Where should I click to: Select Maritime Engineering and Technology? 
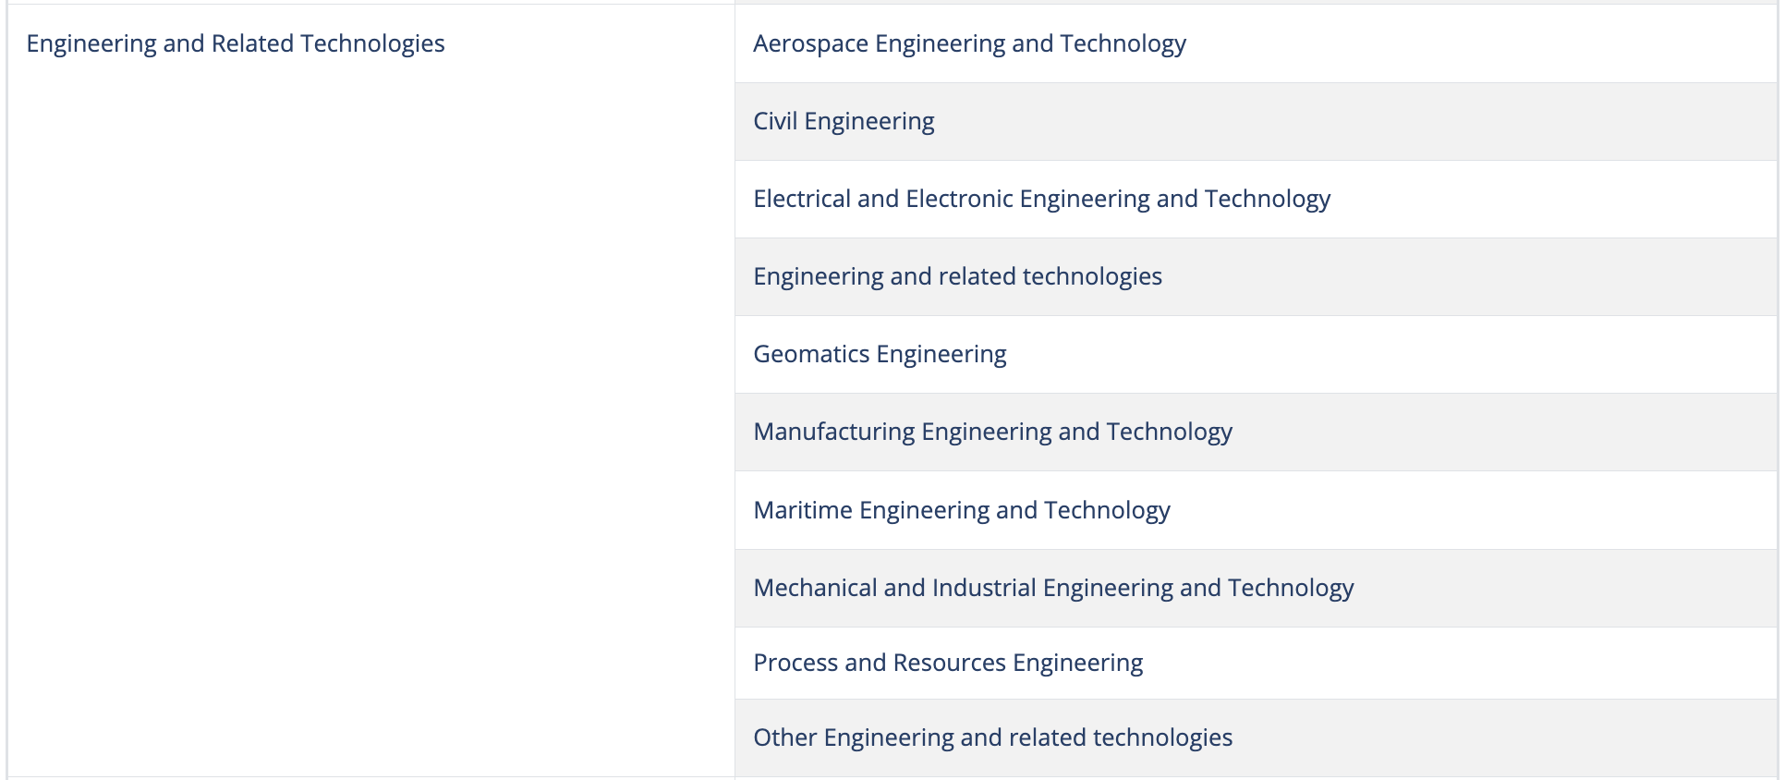point(961,510)
